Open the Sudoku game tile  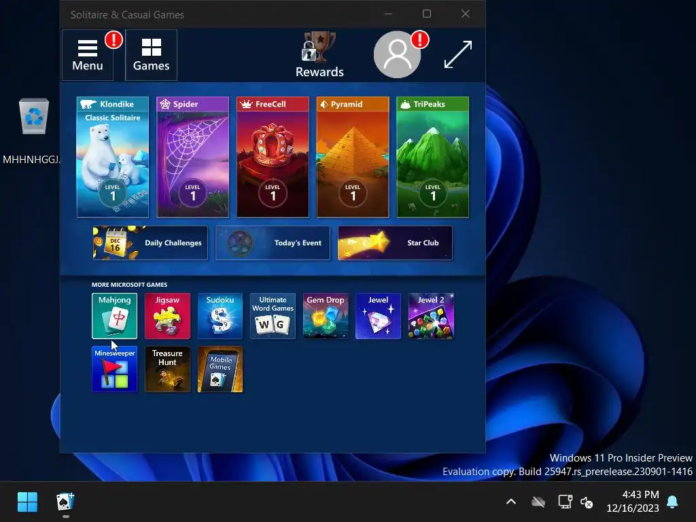point(220,316)
